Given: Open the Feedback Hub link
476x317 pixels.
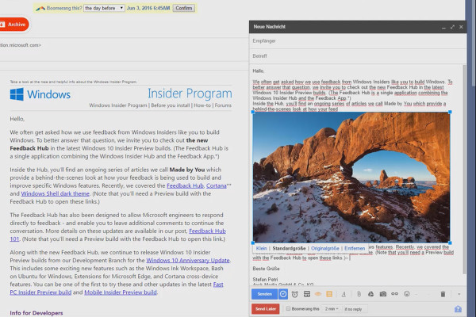Looking at the screenshot, I should 185,185.
